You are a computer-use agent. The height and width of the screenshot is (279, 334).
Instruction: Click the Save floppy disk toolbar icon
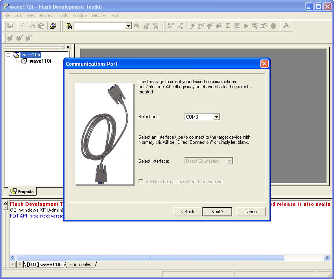pyautogui.click(x=10, y=26)
